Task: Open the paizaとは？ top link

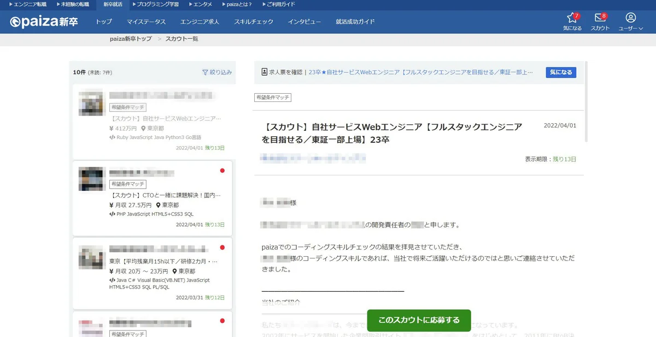Action: [x=238, y=4]
